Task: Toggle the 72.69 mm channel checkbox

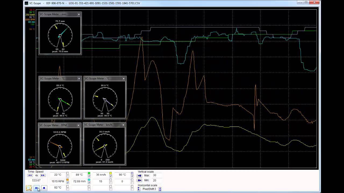Action: pos(89,183)
